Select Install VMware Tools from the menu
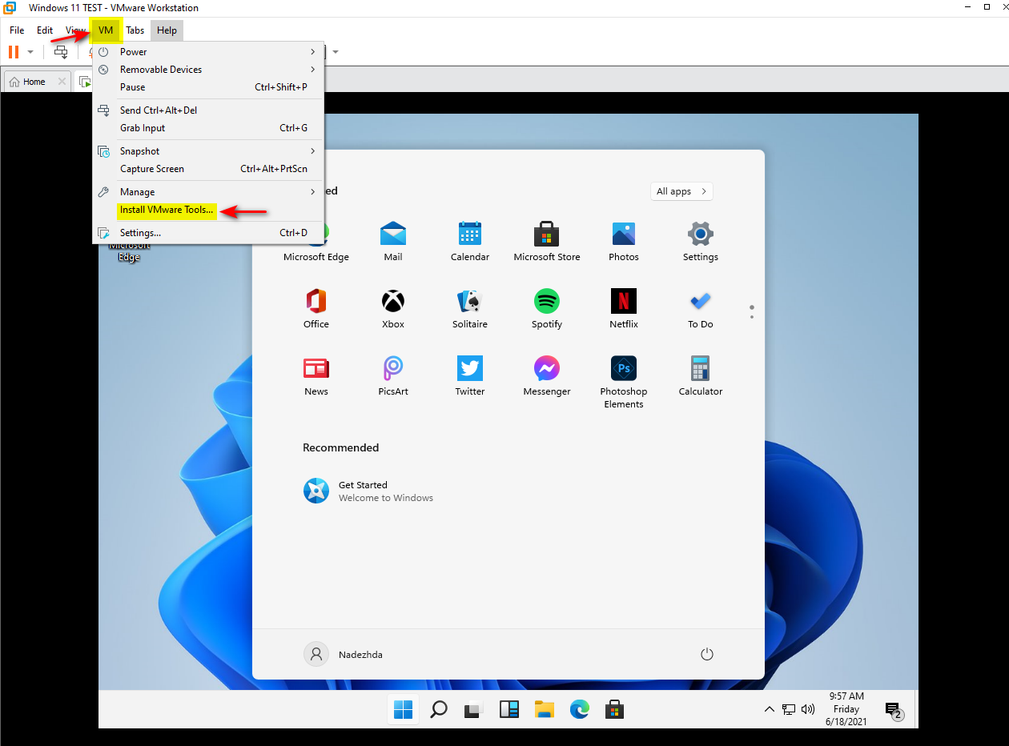1009x746 pixels. click(165, 211)
